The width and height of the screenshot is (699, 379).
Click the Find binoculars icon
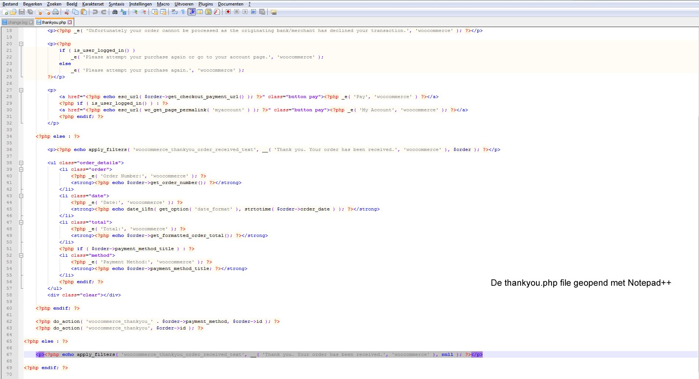(115, 12)
